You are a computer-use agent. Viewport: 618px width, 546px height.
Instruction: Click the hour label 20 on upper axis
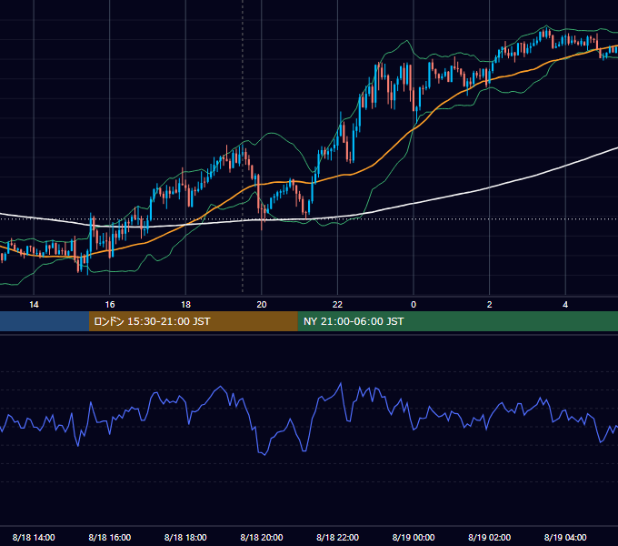pyautogui.click(x=262, y=305)
